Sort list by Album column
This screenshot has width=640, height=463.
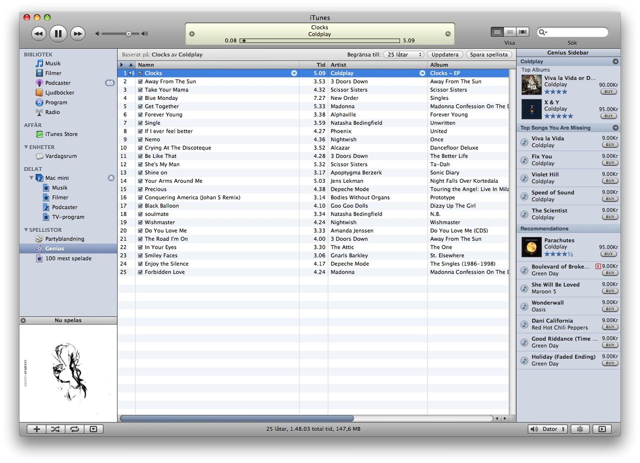(468, 65)
